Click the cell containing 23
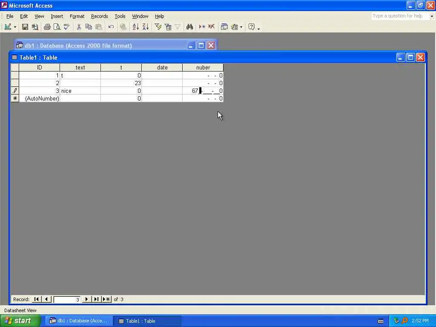436x327 pixels. click(x=121, y=83)
